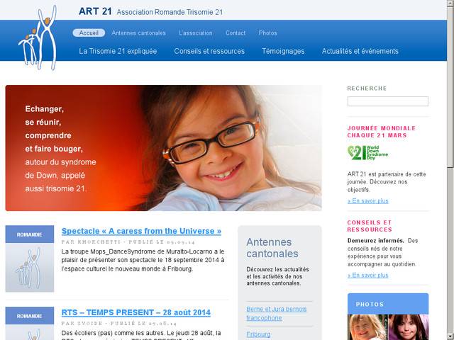
Task: Click the girl with glasses banner image
Action: pos(163,148)
